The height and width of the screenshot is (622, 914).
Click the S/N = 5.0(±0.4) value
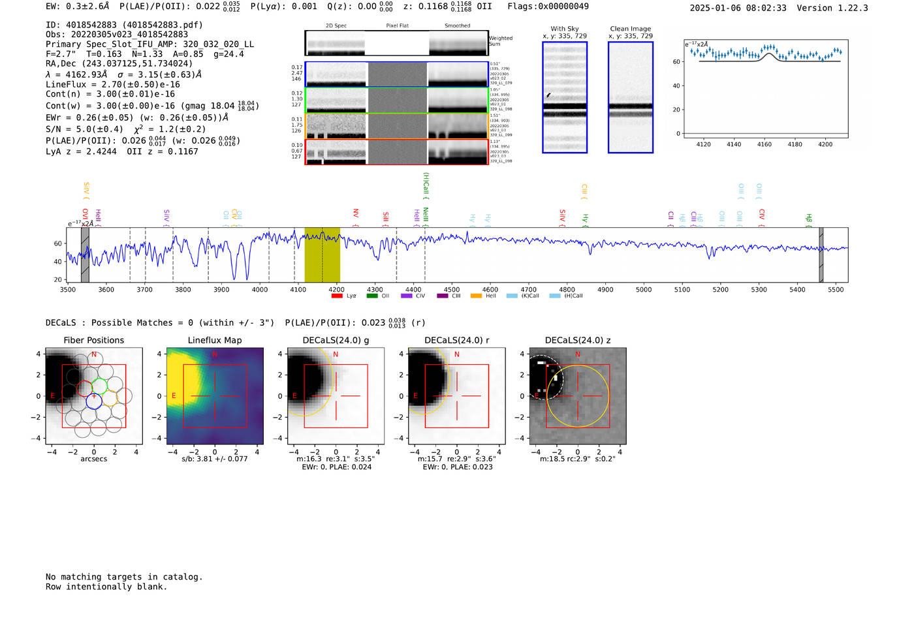[84, 129]
